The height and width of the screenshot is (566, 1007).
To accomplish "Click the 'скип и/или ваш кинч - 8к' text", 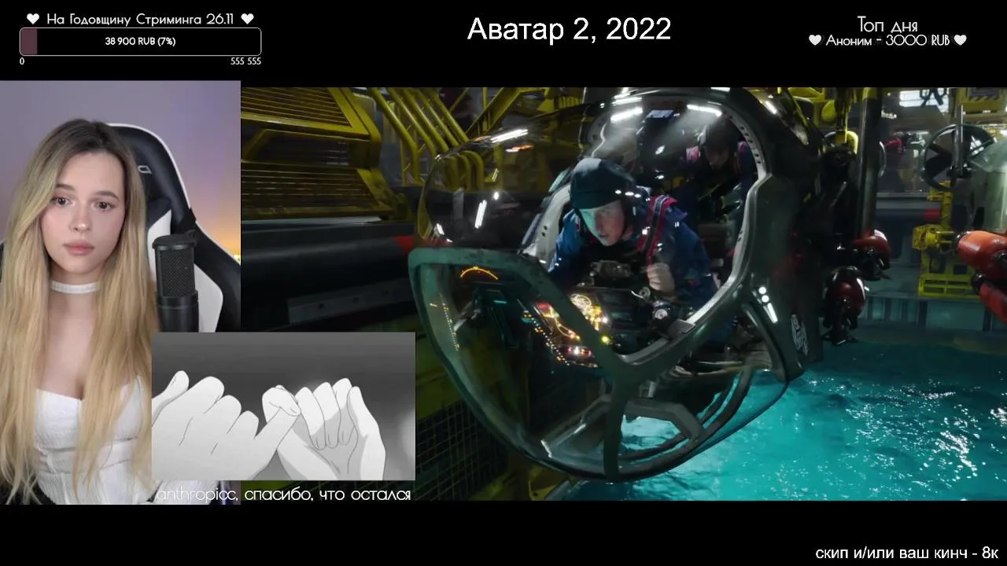I will tap(906, 553).
